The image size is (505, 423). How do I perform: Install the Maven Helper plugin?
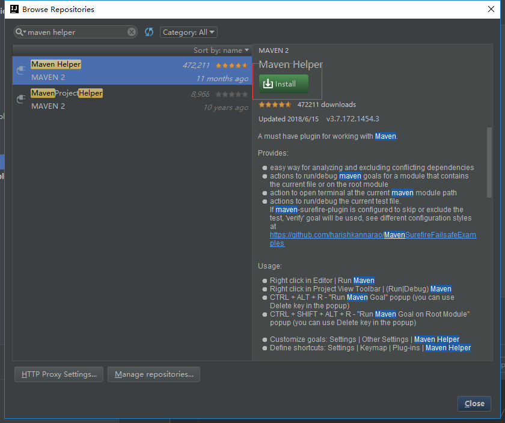coord(283,84)
